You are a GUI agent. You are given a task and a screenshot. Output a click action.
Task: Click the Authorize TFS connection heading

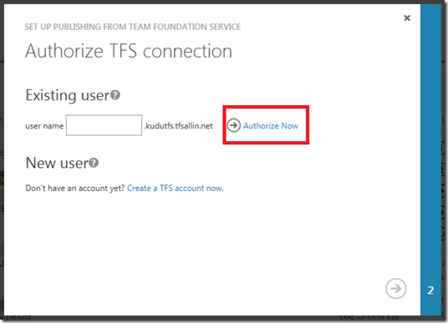coord(129,51)
